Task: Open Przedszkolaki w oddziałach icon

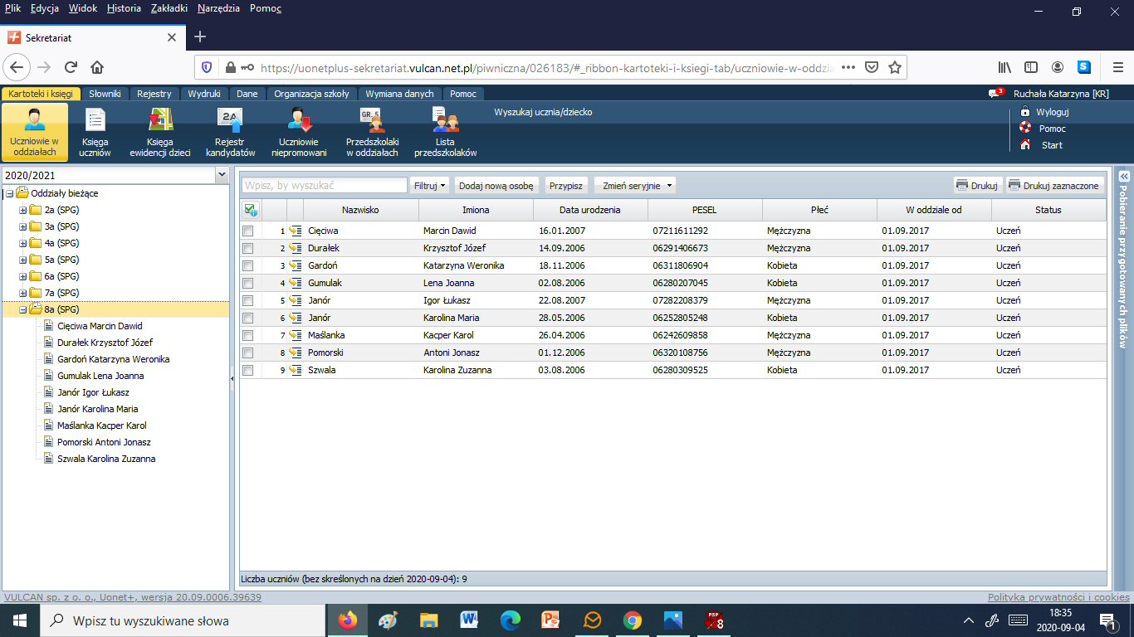Action: click(x=372, y=132)
